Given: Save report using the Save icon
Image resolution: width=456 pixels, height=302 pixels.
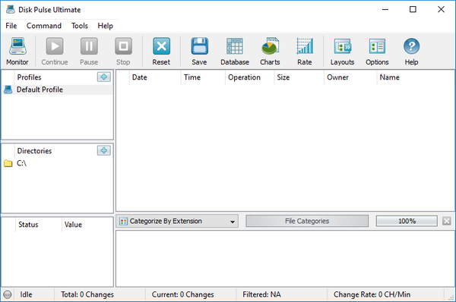Looking at the screenshot, I should [199, 46].
